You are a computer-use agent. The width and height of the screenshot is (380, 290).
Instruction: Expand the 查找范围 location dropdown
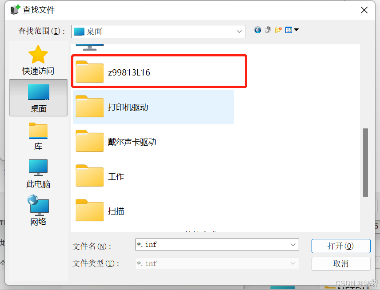[x=239, y=32]
